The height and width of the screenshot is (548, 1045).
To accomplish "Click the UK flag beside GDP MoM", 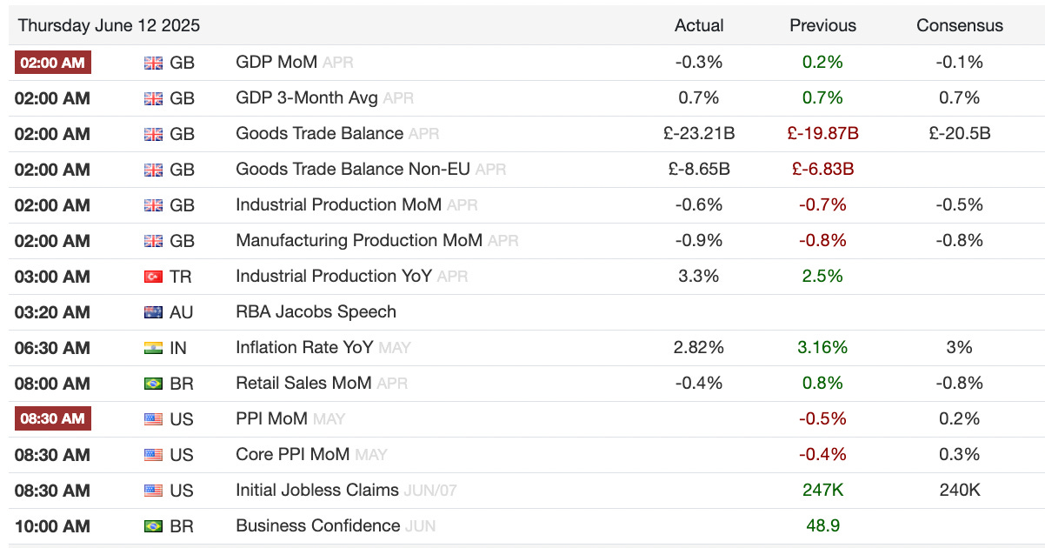I will 153,63.
